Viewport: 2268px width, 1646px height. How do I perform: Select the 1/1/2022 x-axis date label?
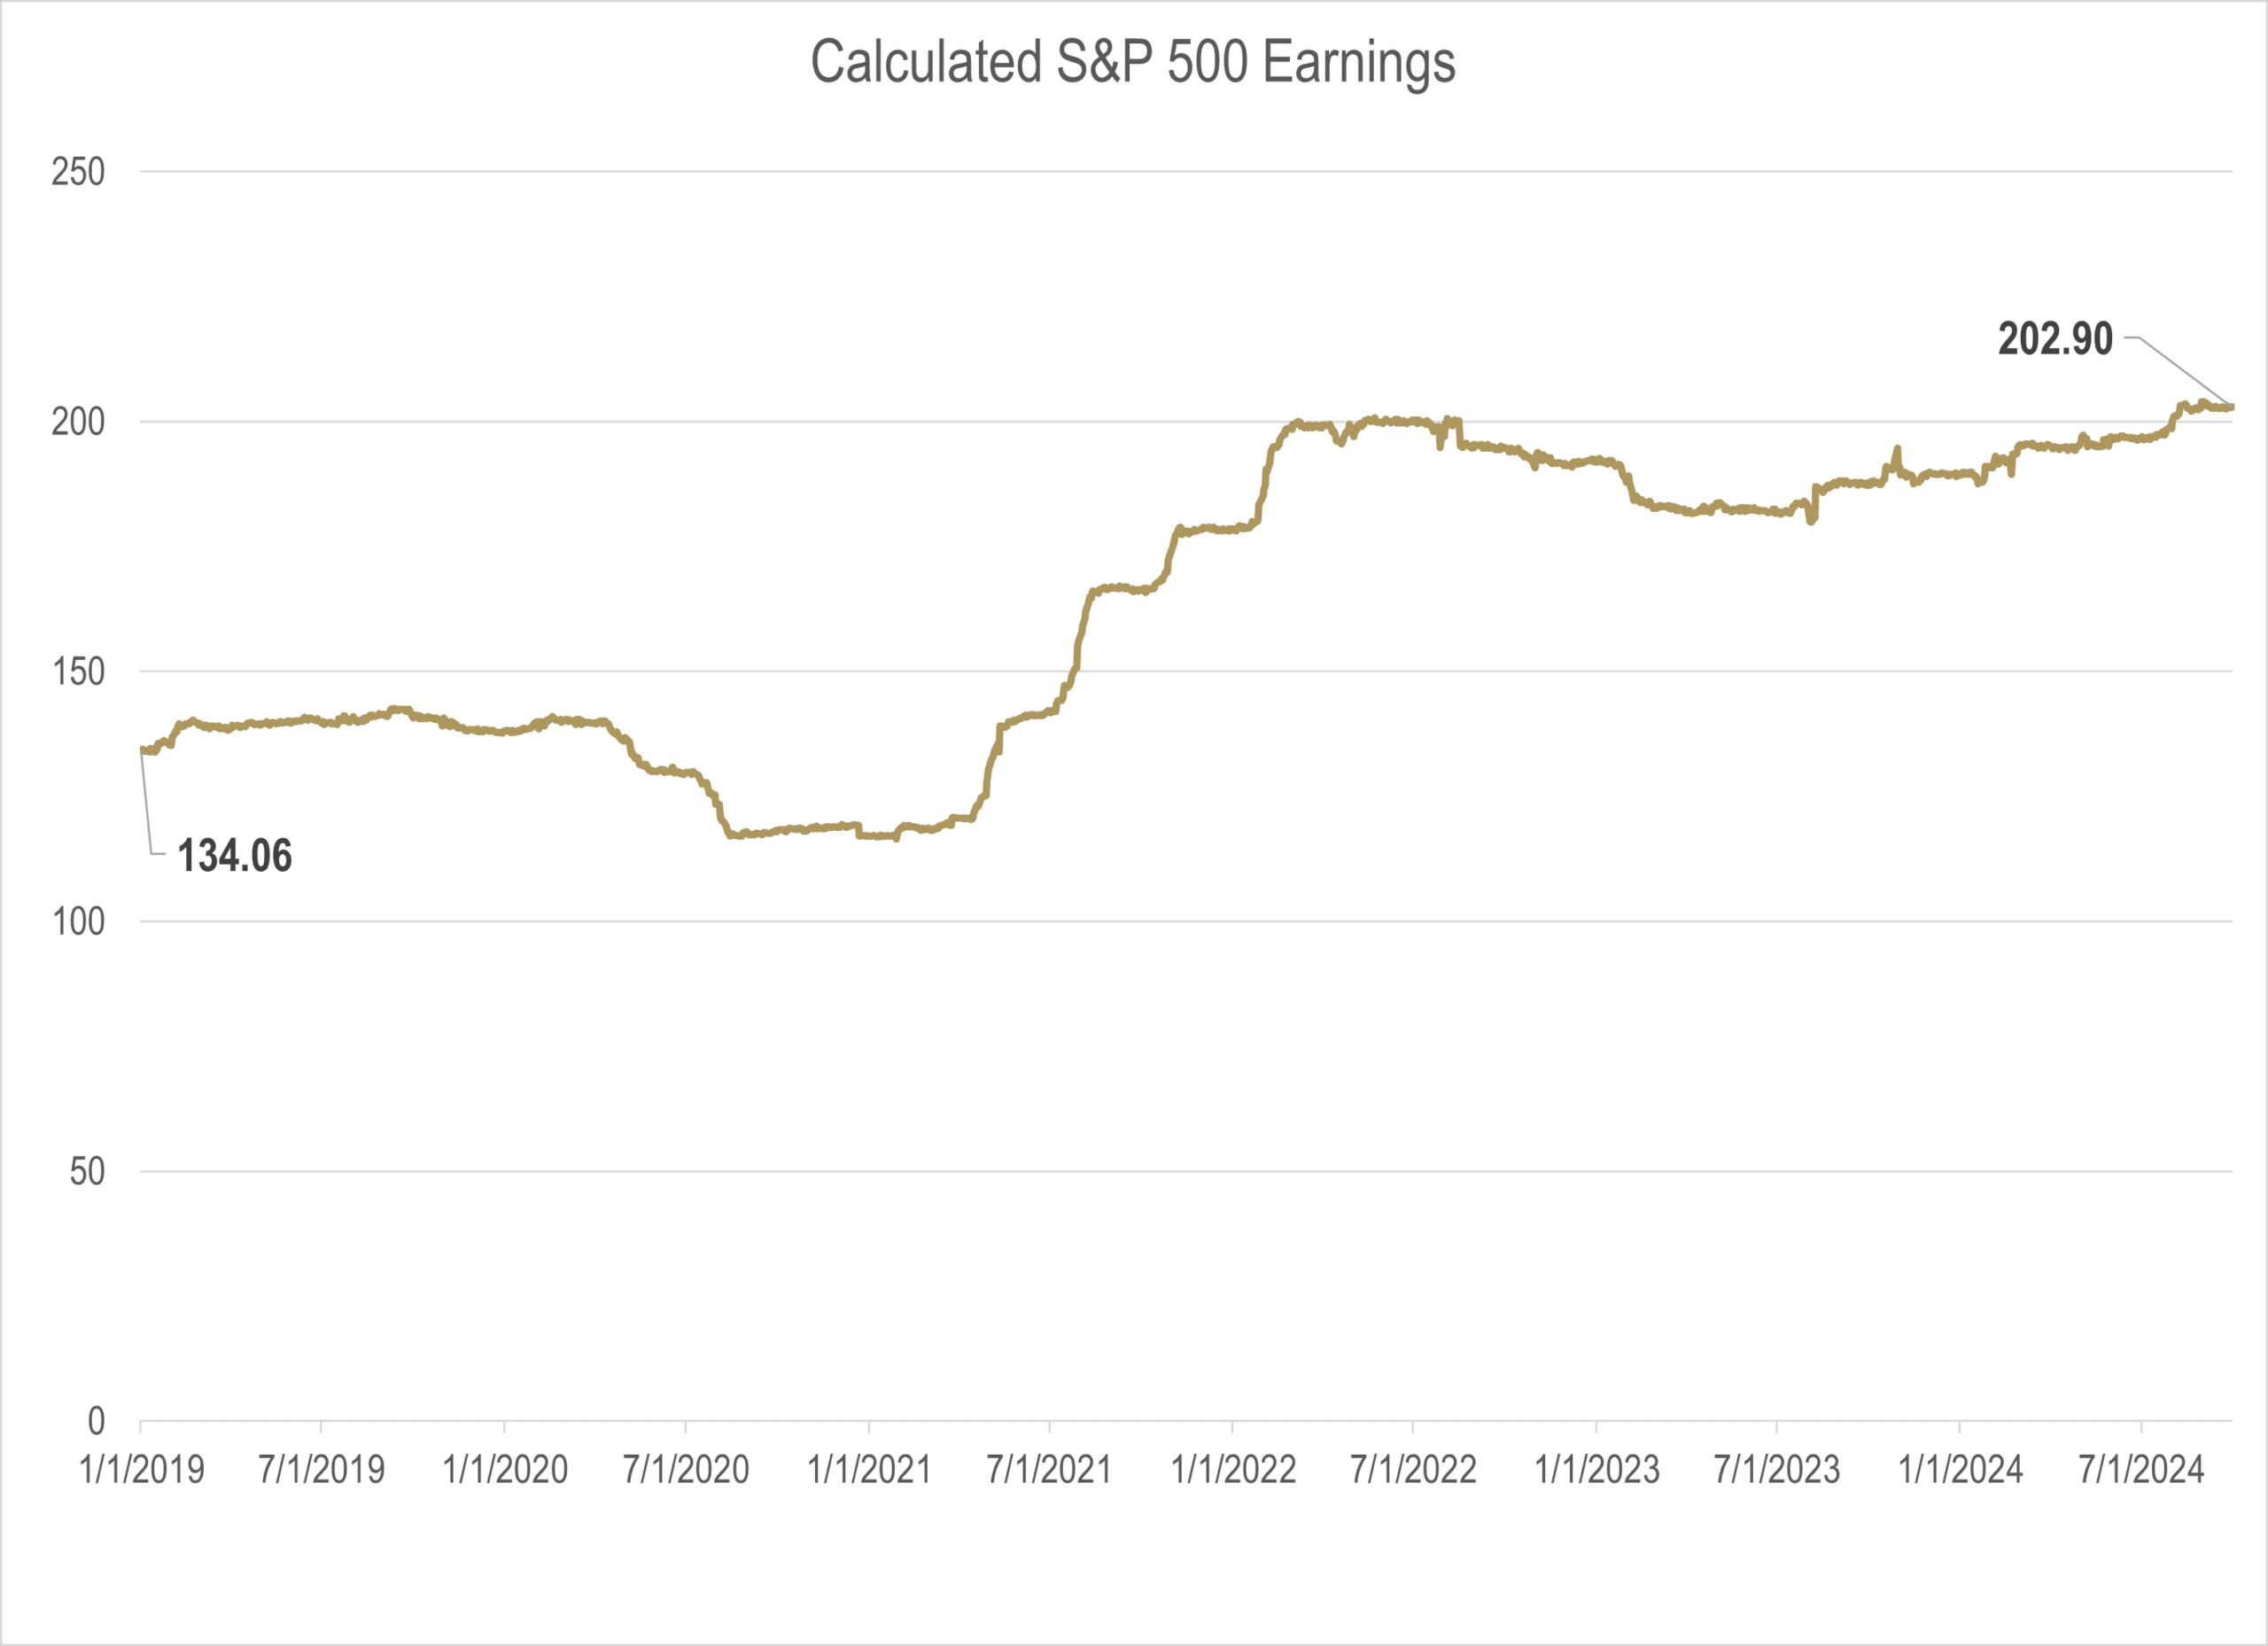click(x=1233, y=1470)
